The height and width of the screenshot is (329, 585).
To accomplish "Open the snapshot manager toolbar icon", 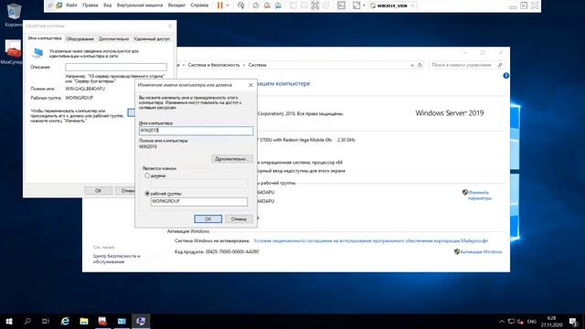I will (x=278, y=5).
